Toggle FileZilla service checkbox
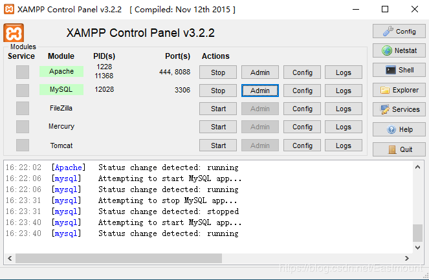The height and width of the screenshot is (280, 429). click(x=23, y=108)
